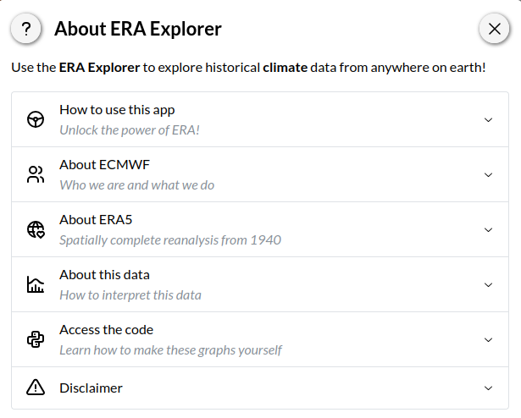Expand How to use this app chevron
Screen dimensions: 521x418
[x=488, y=119]
